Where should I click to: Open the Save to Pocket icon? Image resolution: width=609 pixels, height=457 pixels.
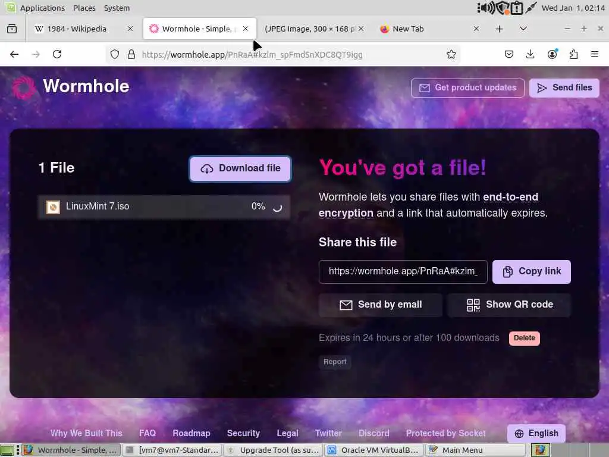pos(509,54)
